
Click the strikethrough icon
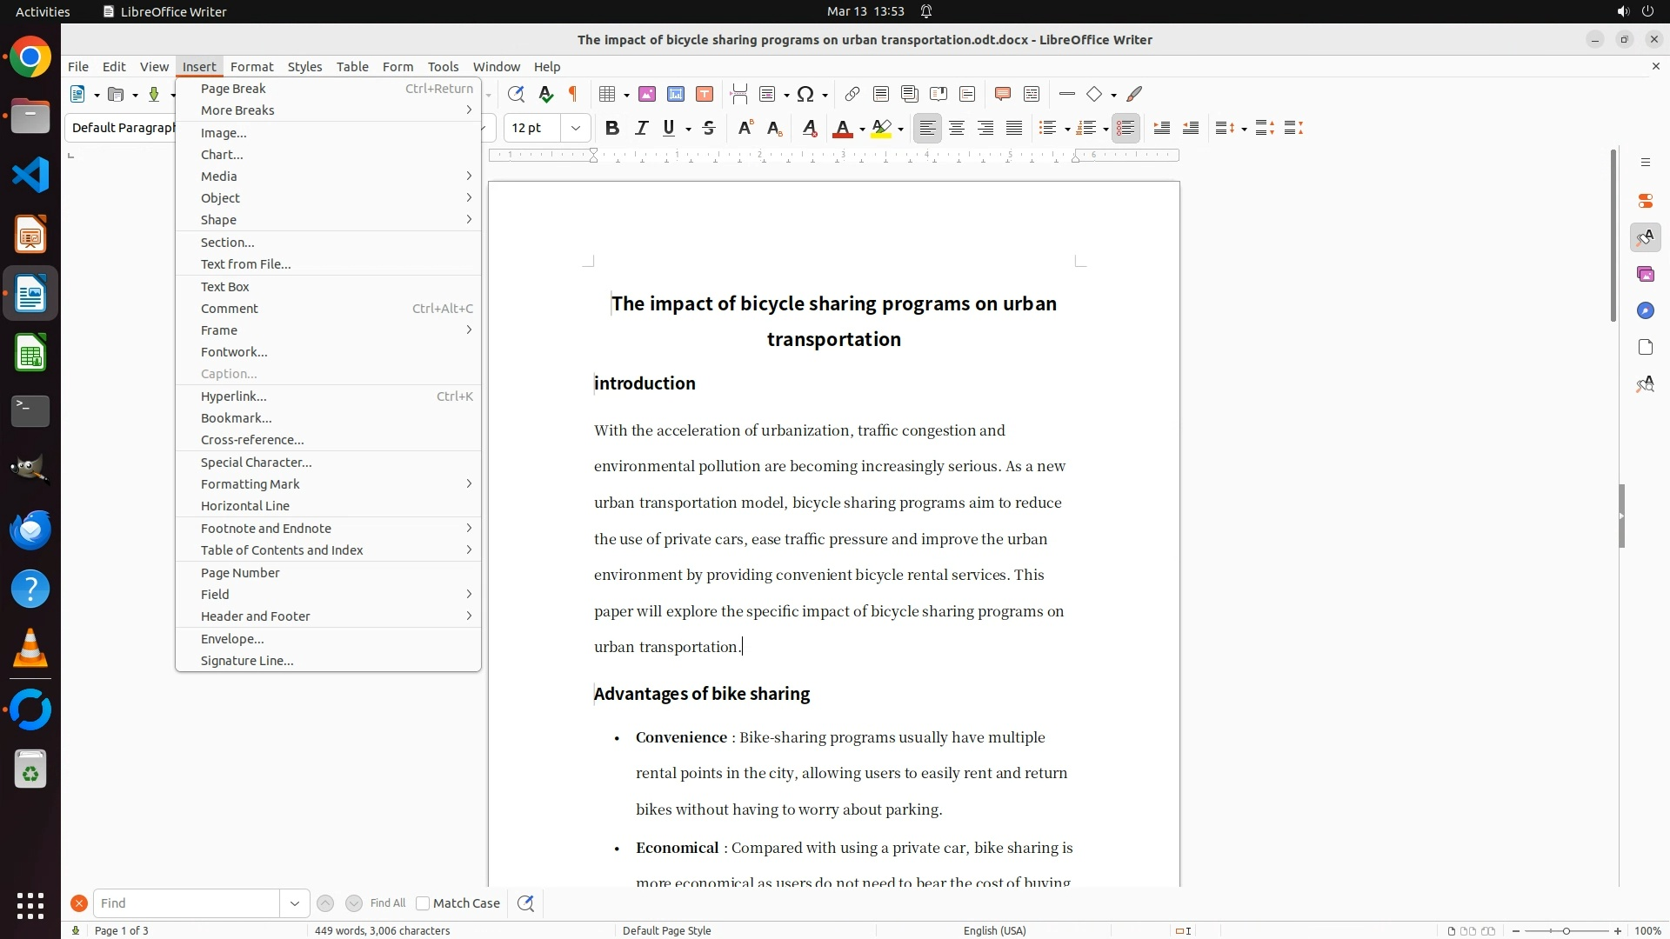coord(709,129)
